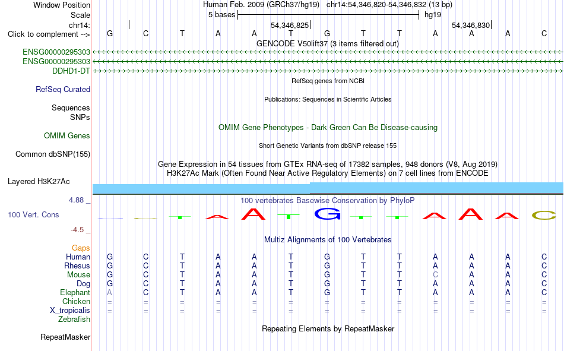
Task: Click the 54,346,830 position marker
Action: coord(471,25)
